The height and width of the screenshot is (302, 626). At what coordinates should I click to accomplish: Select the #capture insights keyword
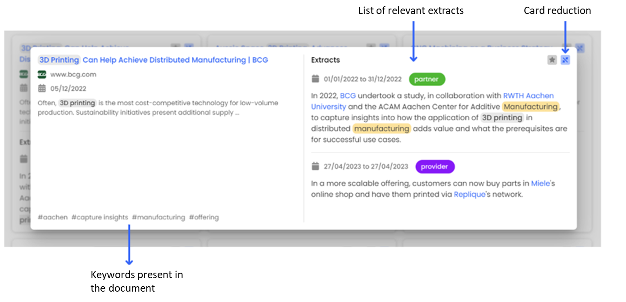point(100,217)
